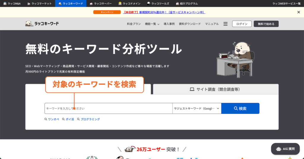Image resolution: width=304 pixels, height=159 pixels.
Task: Click the 26万ユーザー 突破！ text
Action: pyautogui.click(x=158, y=149)
